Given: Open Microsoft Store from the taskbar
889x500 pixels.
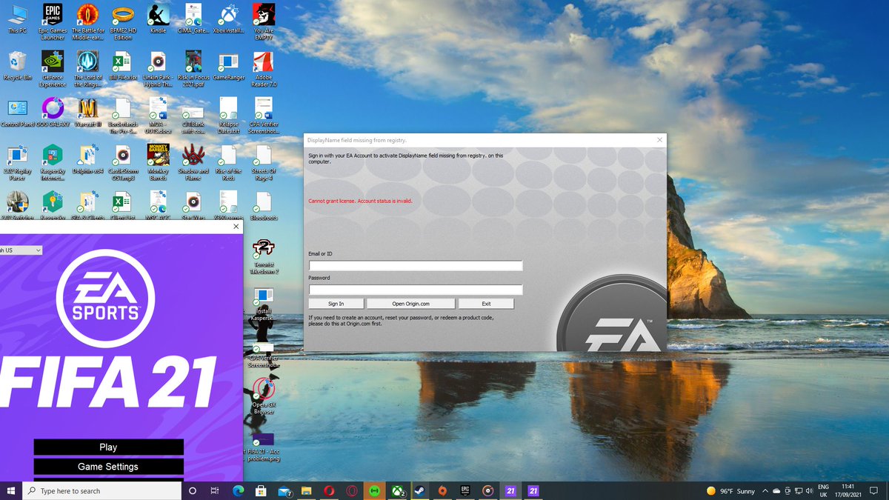Looking at the screenshot, I should click(261, 490).
